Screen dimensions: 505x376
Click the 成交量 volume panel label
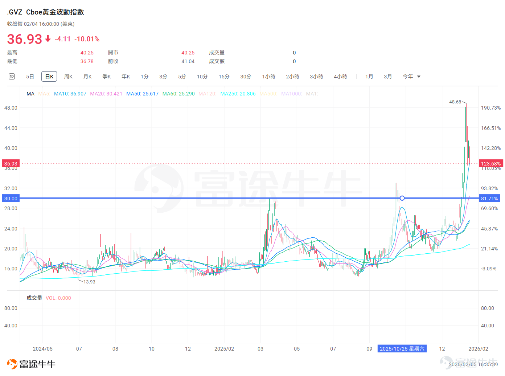(34, 298)
